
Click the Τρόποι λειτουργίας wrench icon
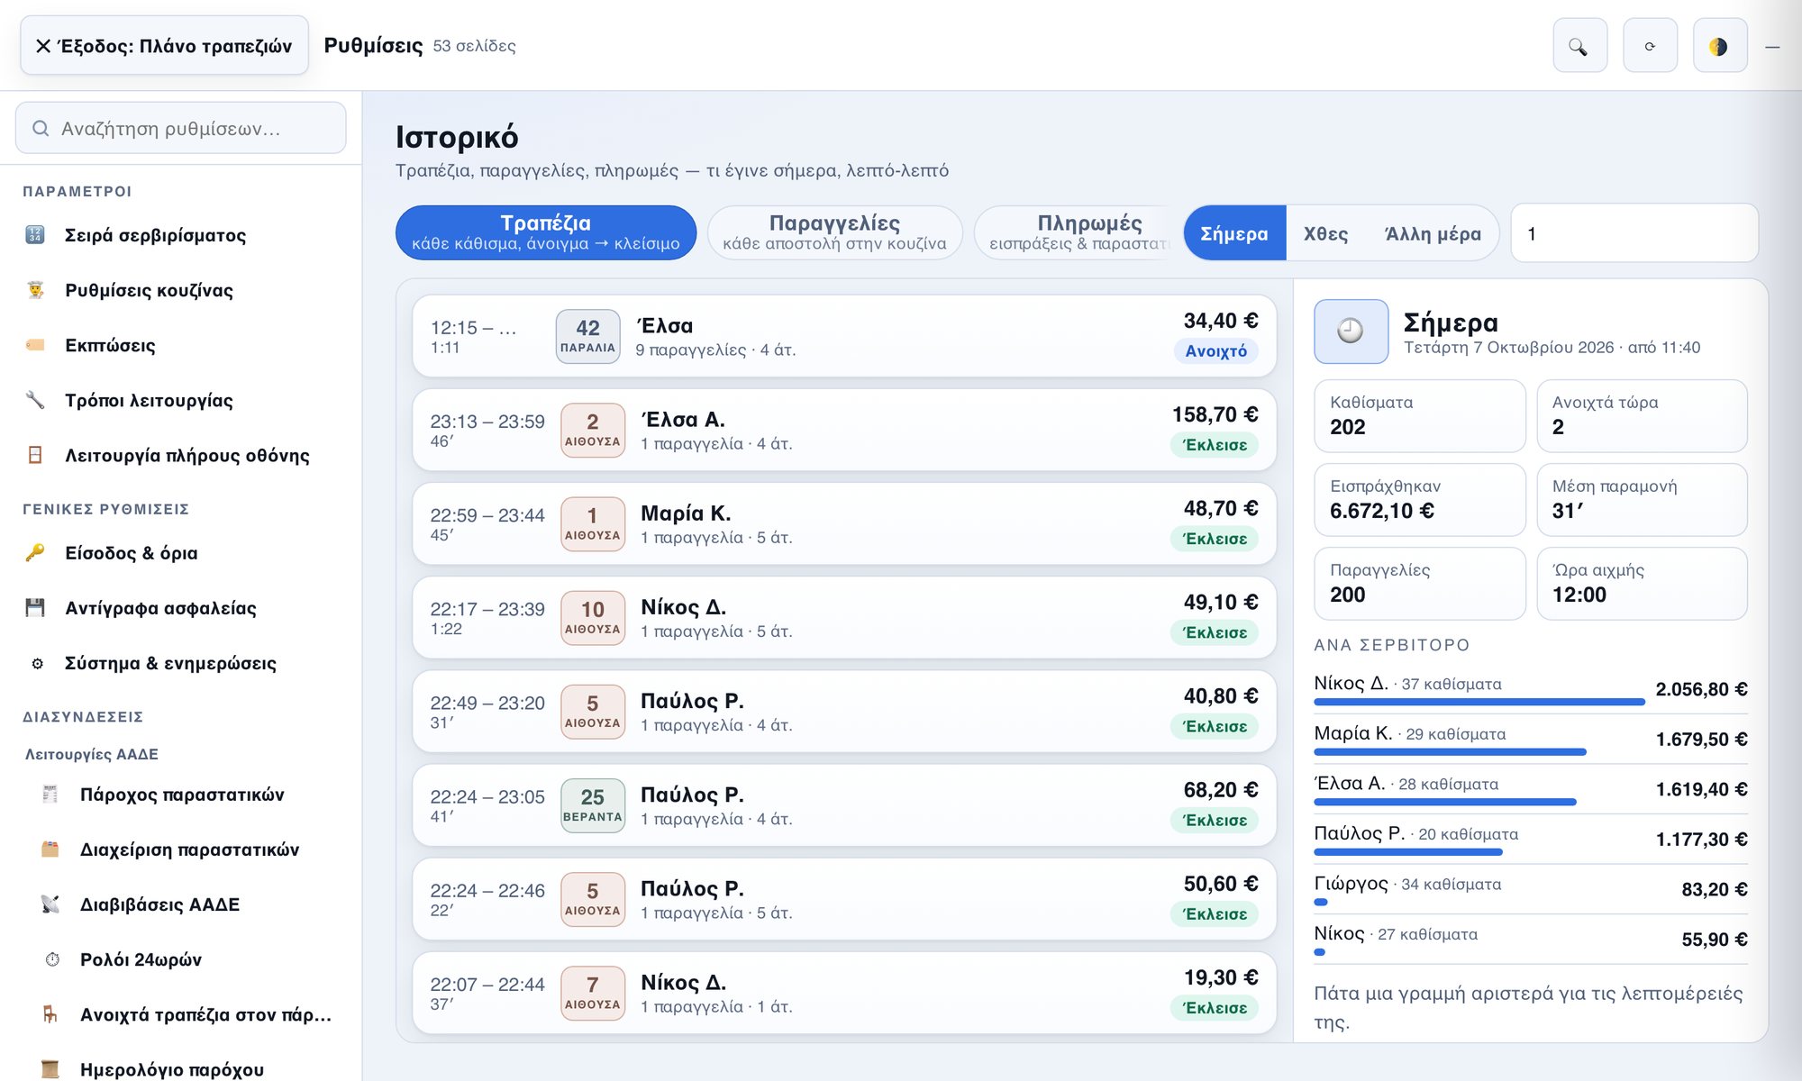pyautogui.click(x=35, y=400)
